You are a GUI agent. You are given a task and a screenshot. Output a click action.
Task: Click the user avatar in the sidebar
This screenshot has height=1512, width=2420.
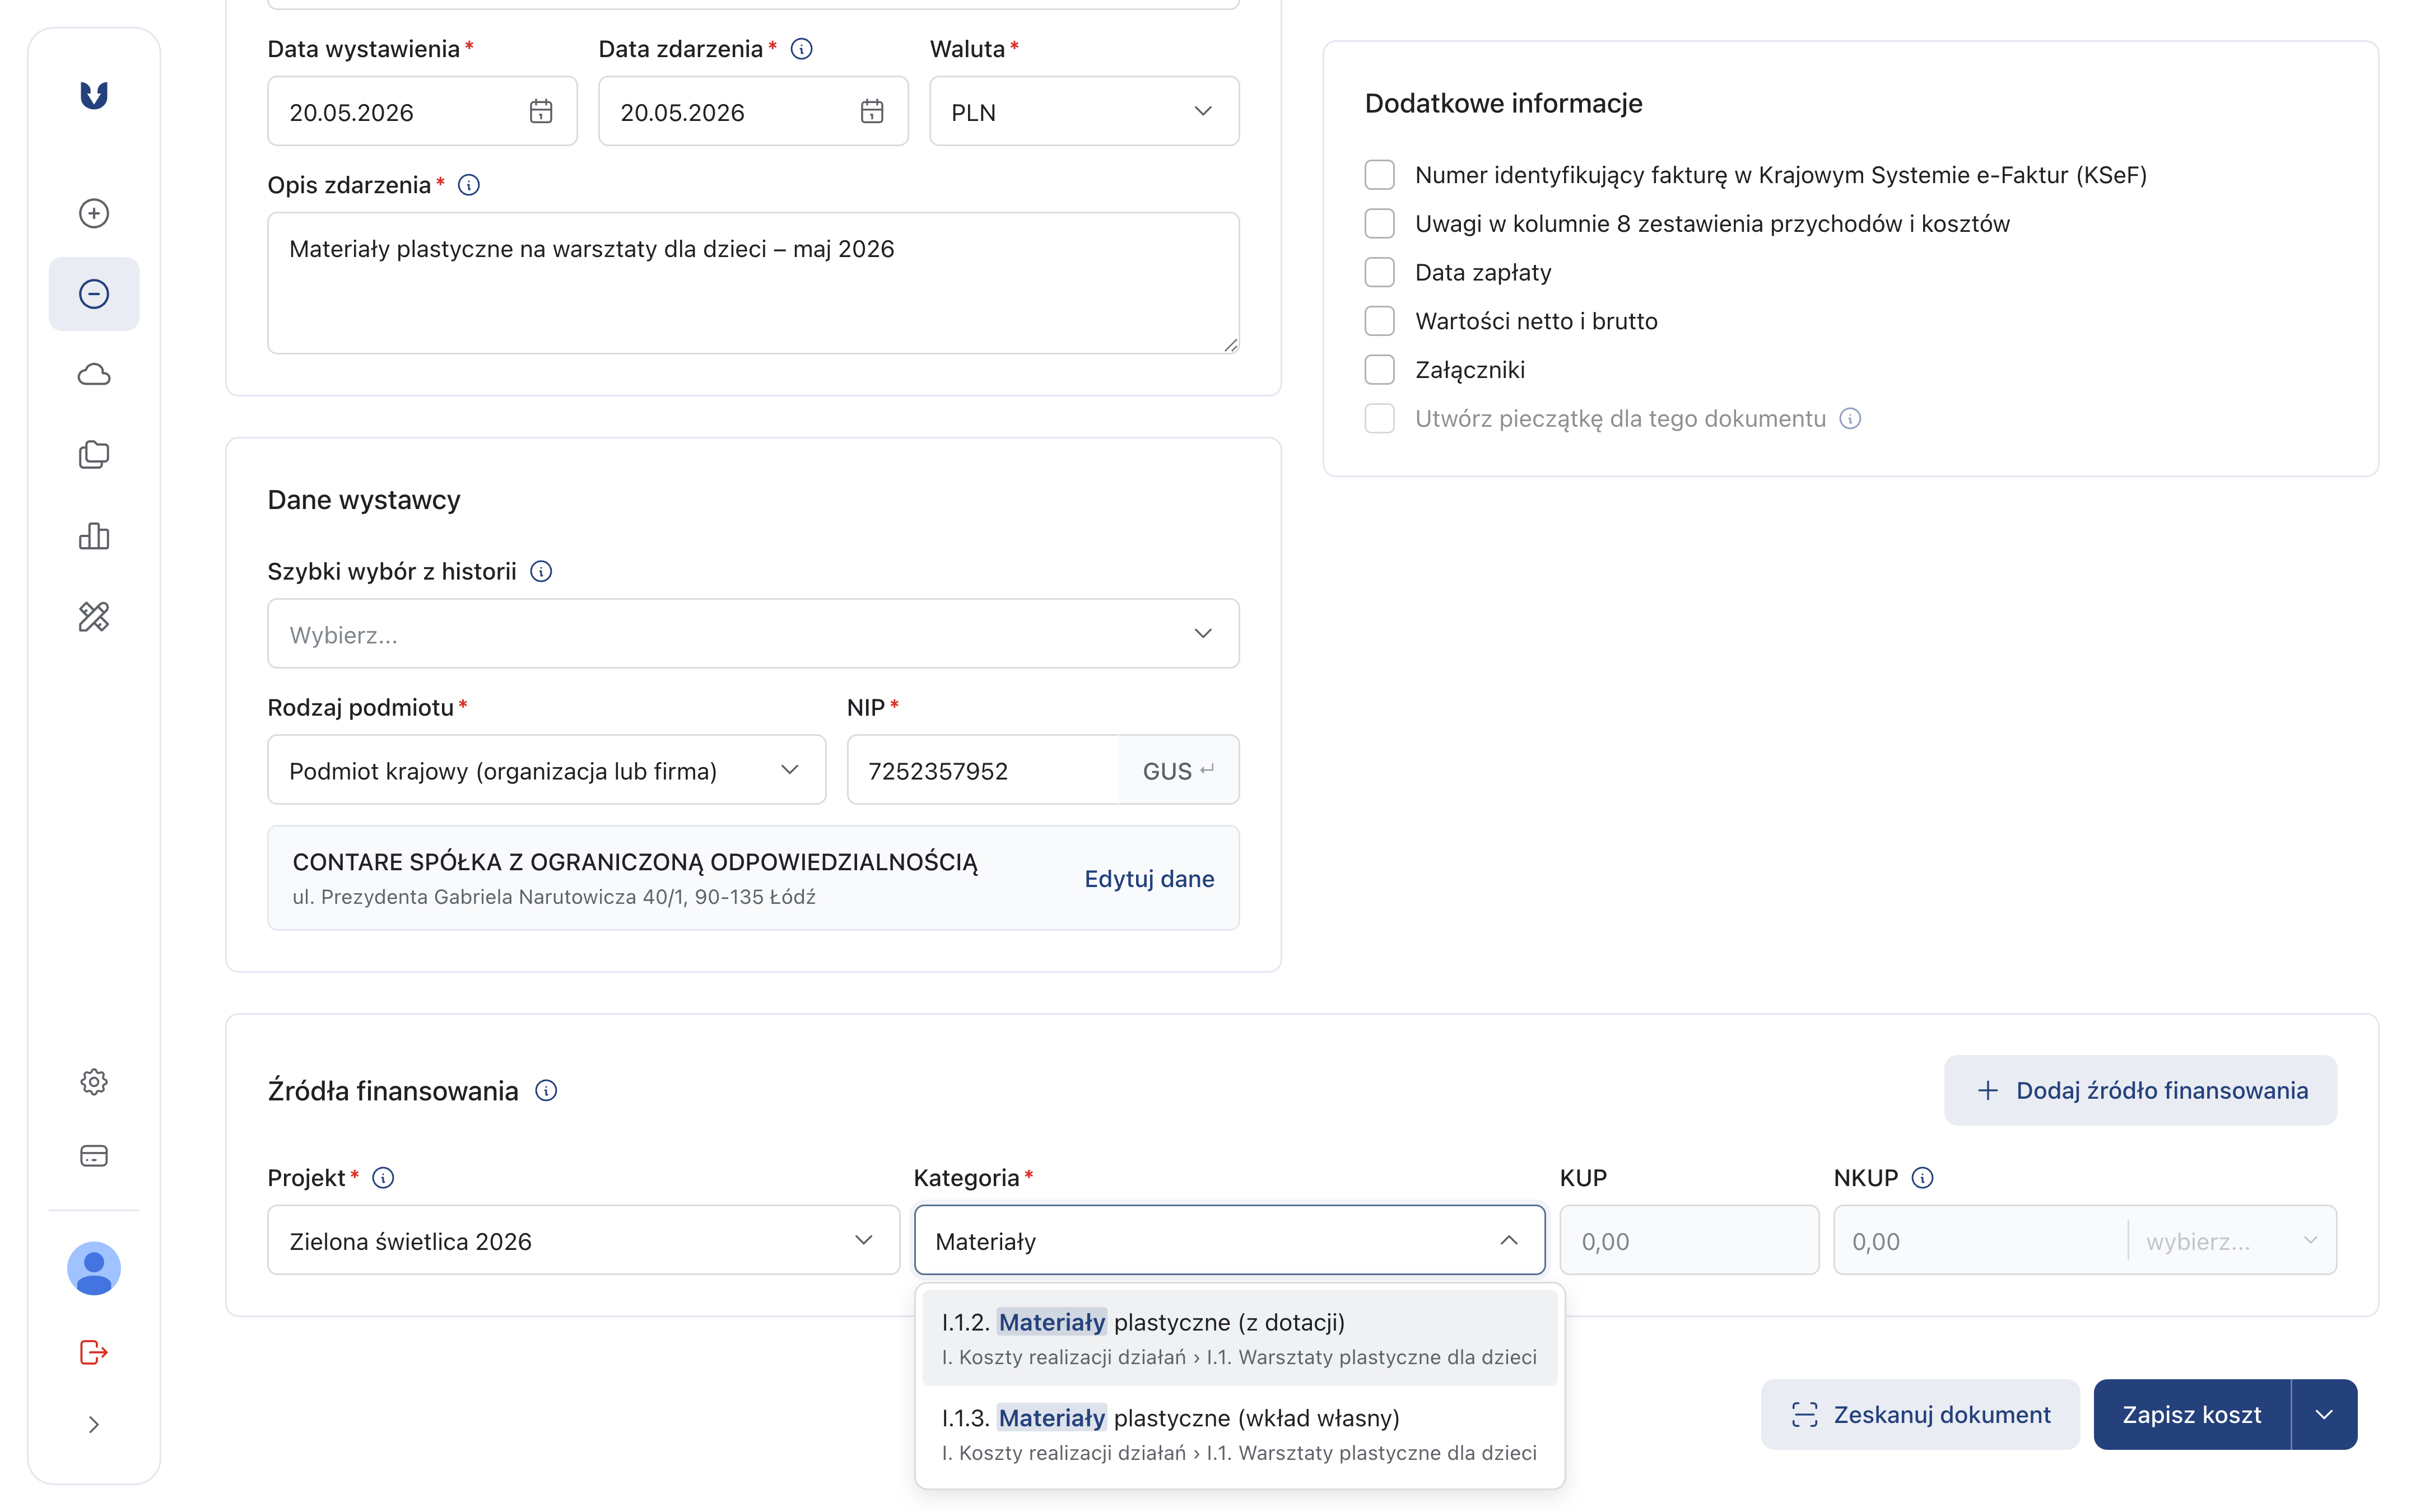tap(94, 1268)
